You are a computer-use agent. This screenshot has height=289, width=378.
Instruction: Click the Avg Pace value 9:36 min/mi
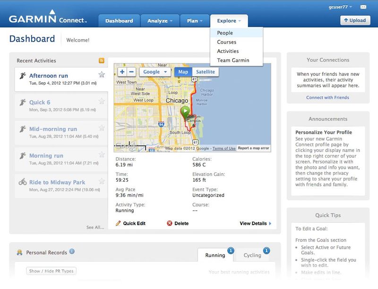[x=129, y=195]
